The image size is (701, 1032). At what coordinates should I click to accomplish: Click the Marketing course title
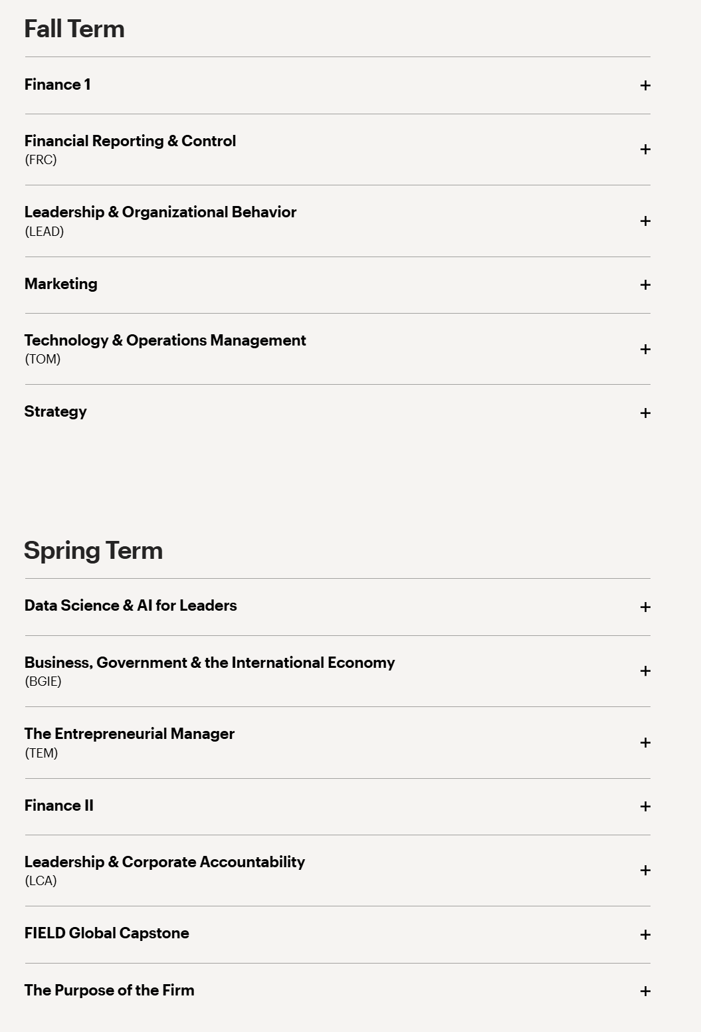pos(61,284)
